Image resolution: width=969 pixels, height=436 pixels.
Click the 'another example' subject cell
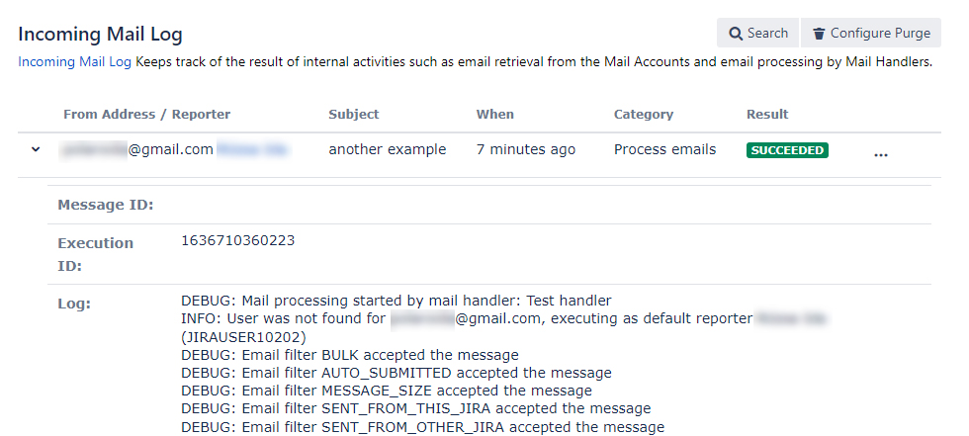(387, 149)
